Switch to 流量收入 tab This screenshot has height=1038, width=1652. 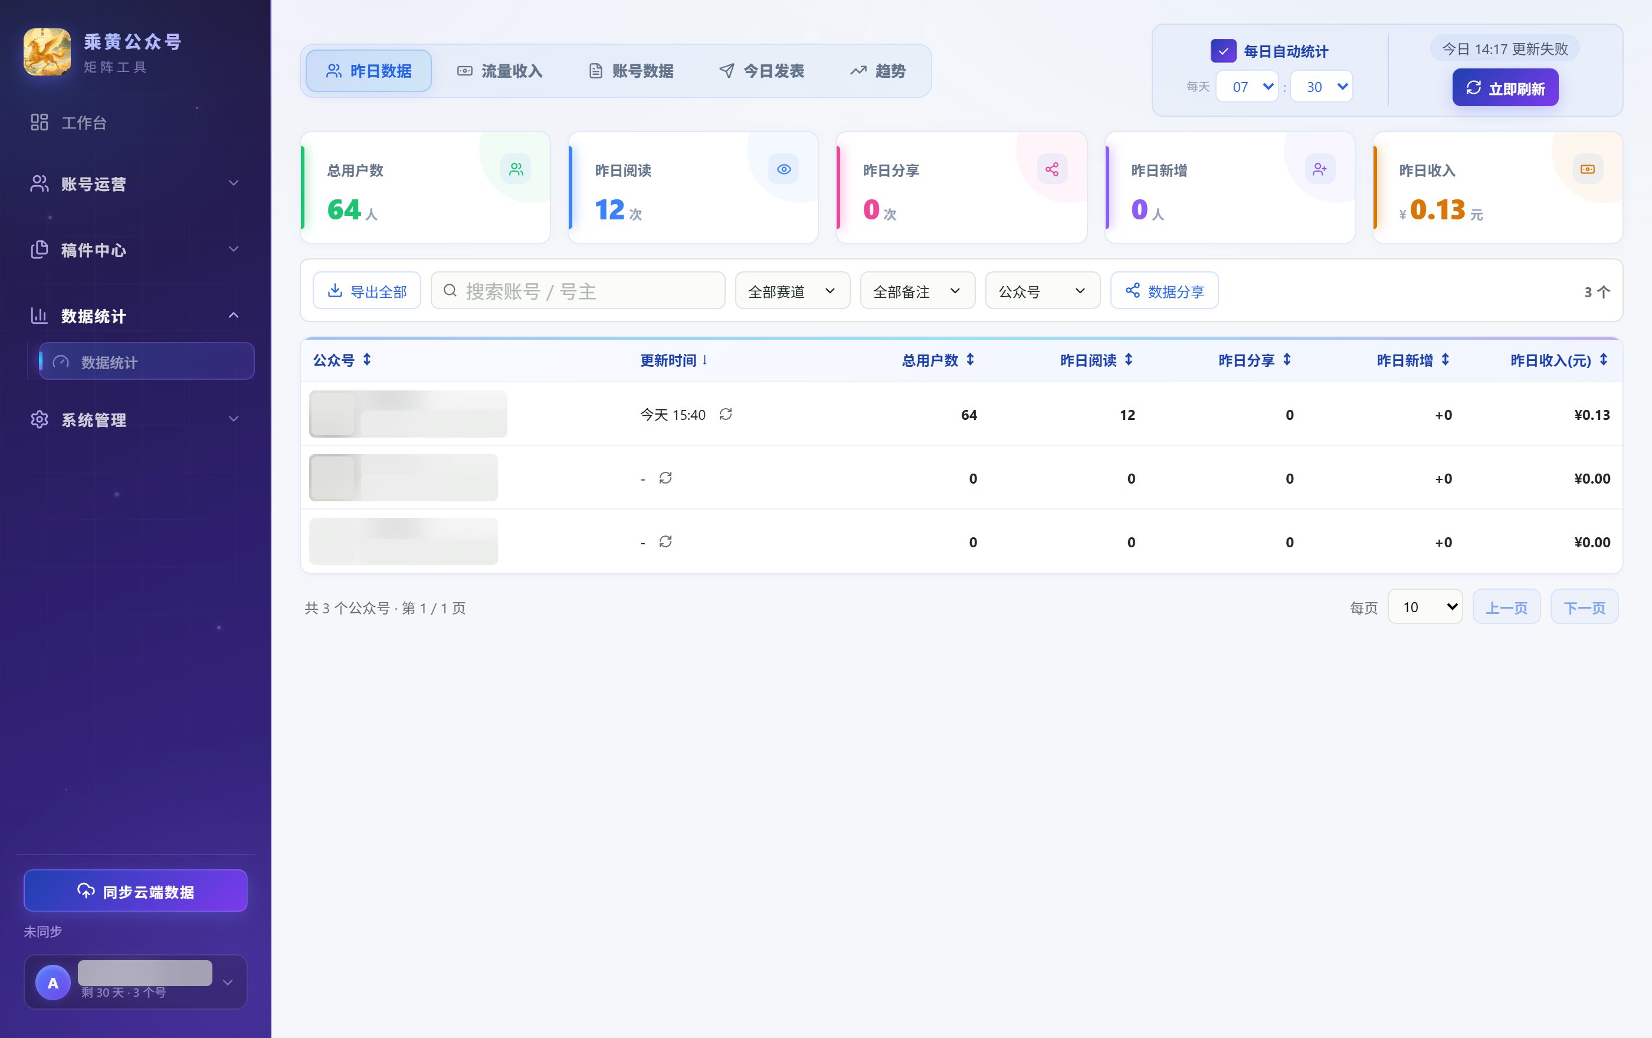pos(500,71)
